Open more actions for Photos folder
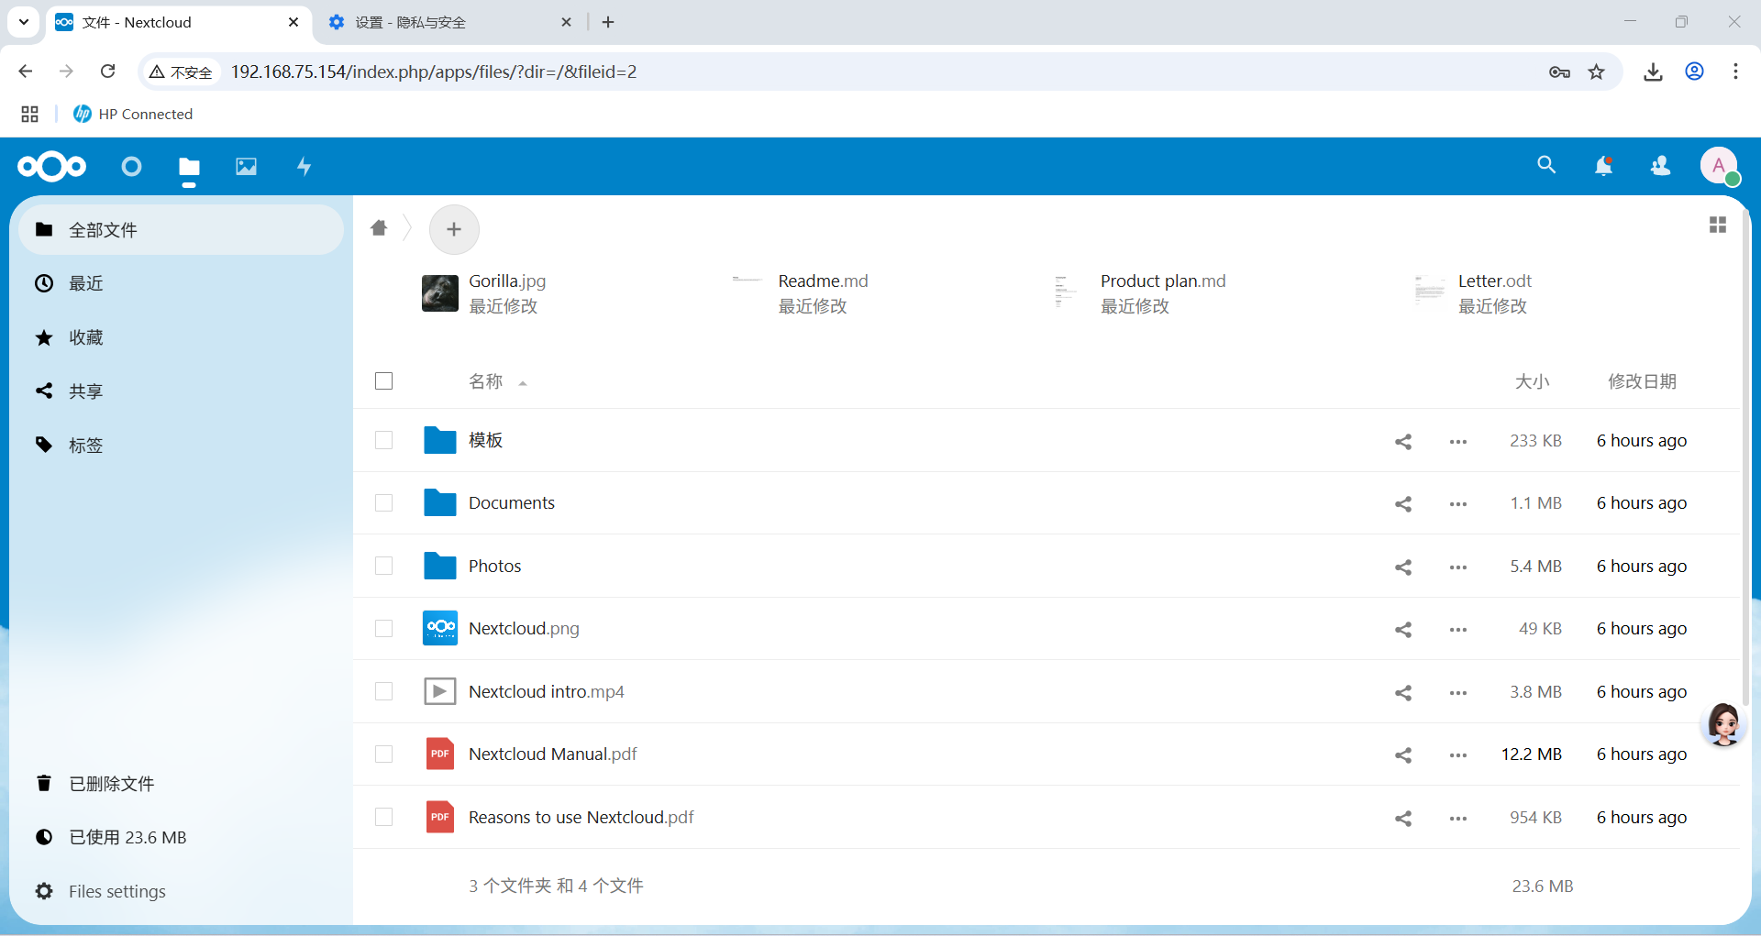This screenshot has height=936, width=1761. 1458,567
